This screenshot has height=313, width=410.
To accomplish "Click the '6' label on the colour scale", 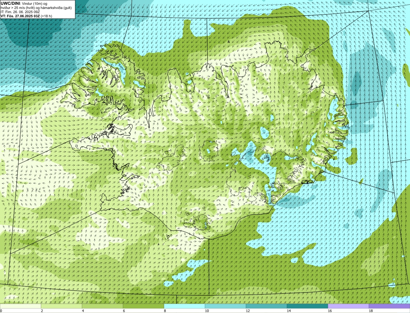I will point(124,311).
